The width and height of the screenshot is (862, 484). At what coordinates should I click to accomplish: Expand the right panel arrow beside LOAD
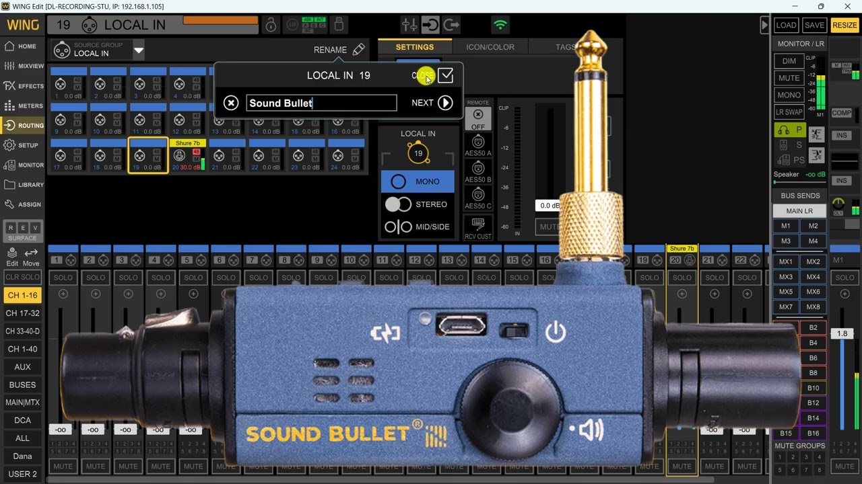tap(764, 25)
